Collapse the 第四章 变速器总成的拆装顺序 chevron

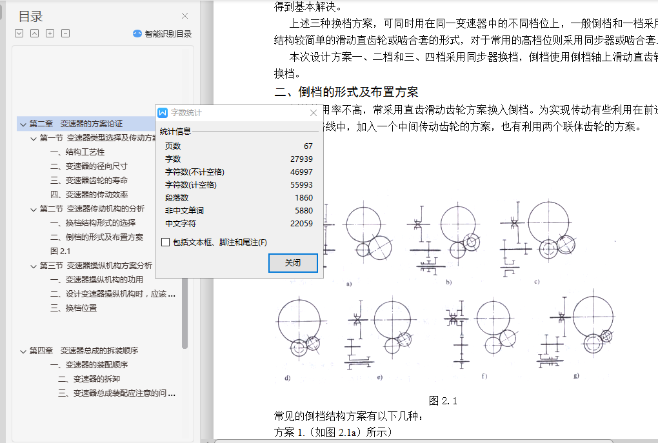point(23,351)
